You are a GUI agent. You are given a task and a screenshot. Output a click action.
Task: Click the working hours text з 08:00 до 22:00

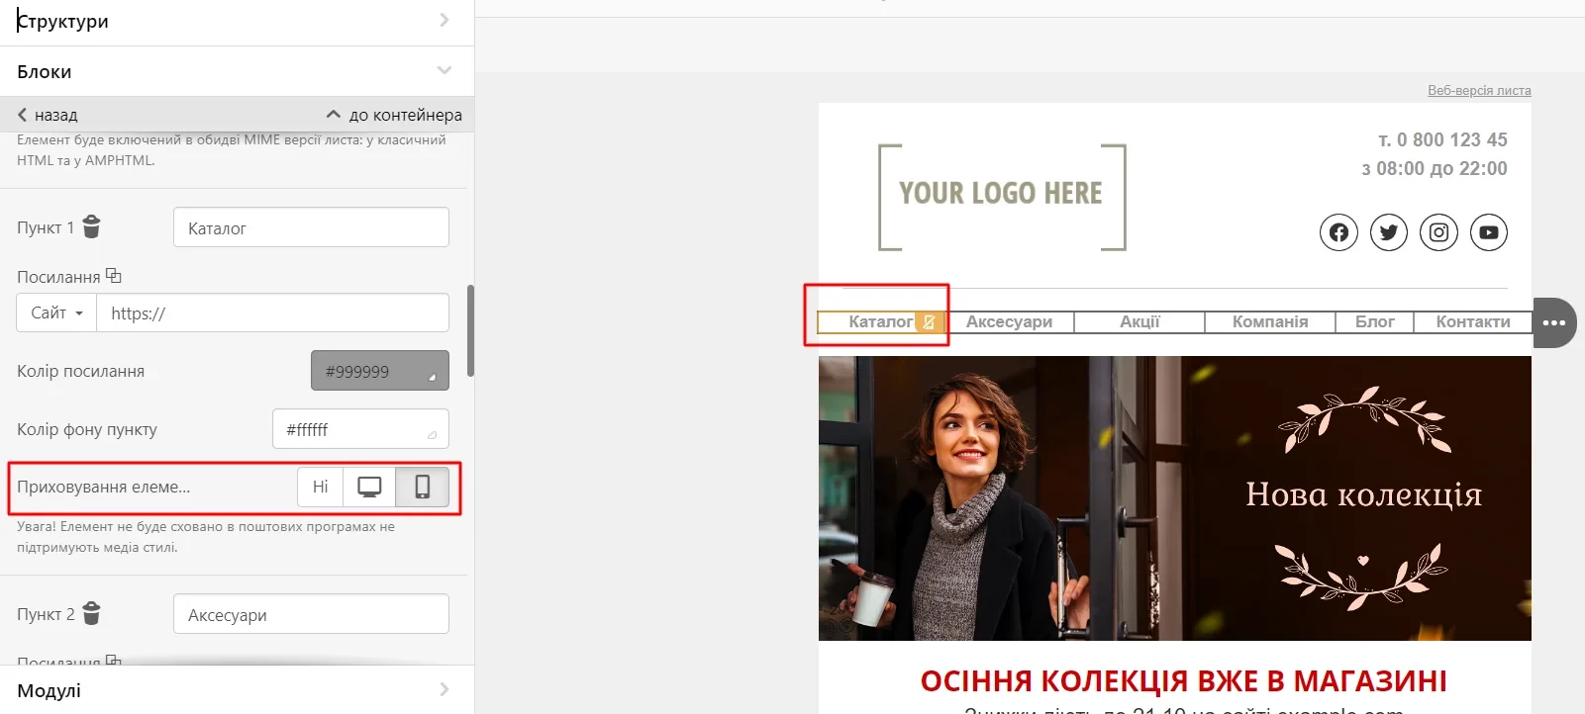point(1435,169)
